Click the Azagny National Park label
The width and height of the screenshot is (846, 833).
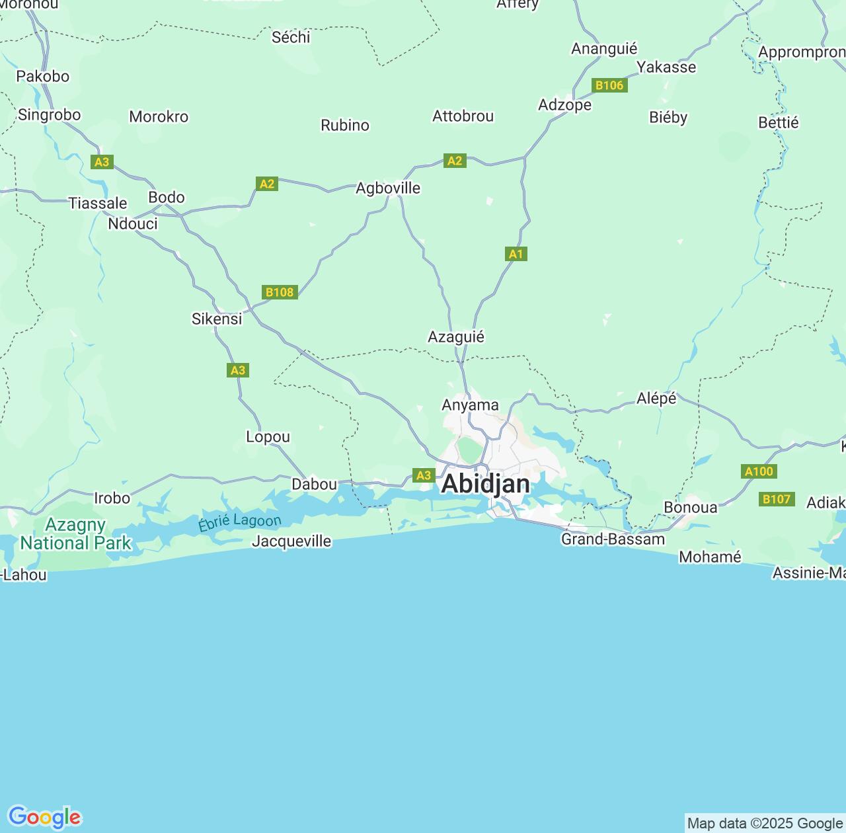coord(75,534)
